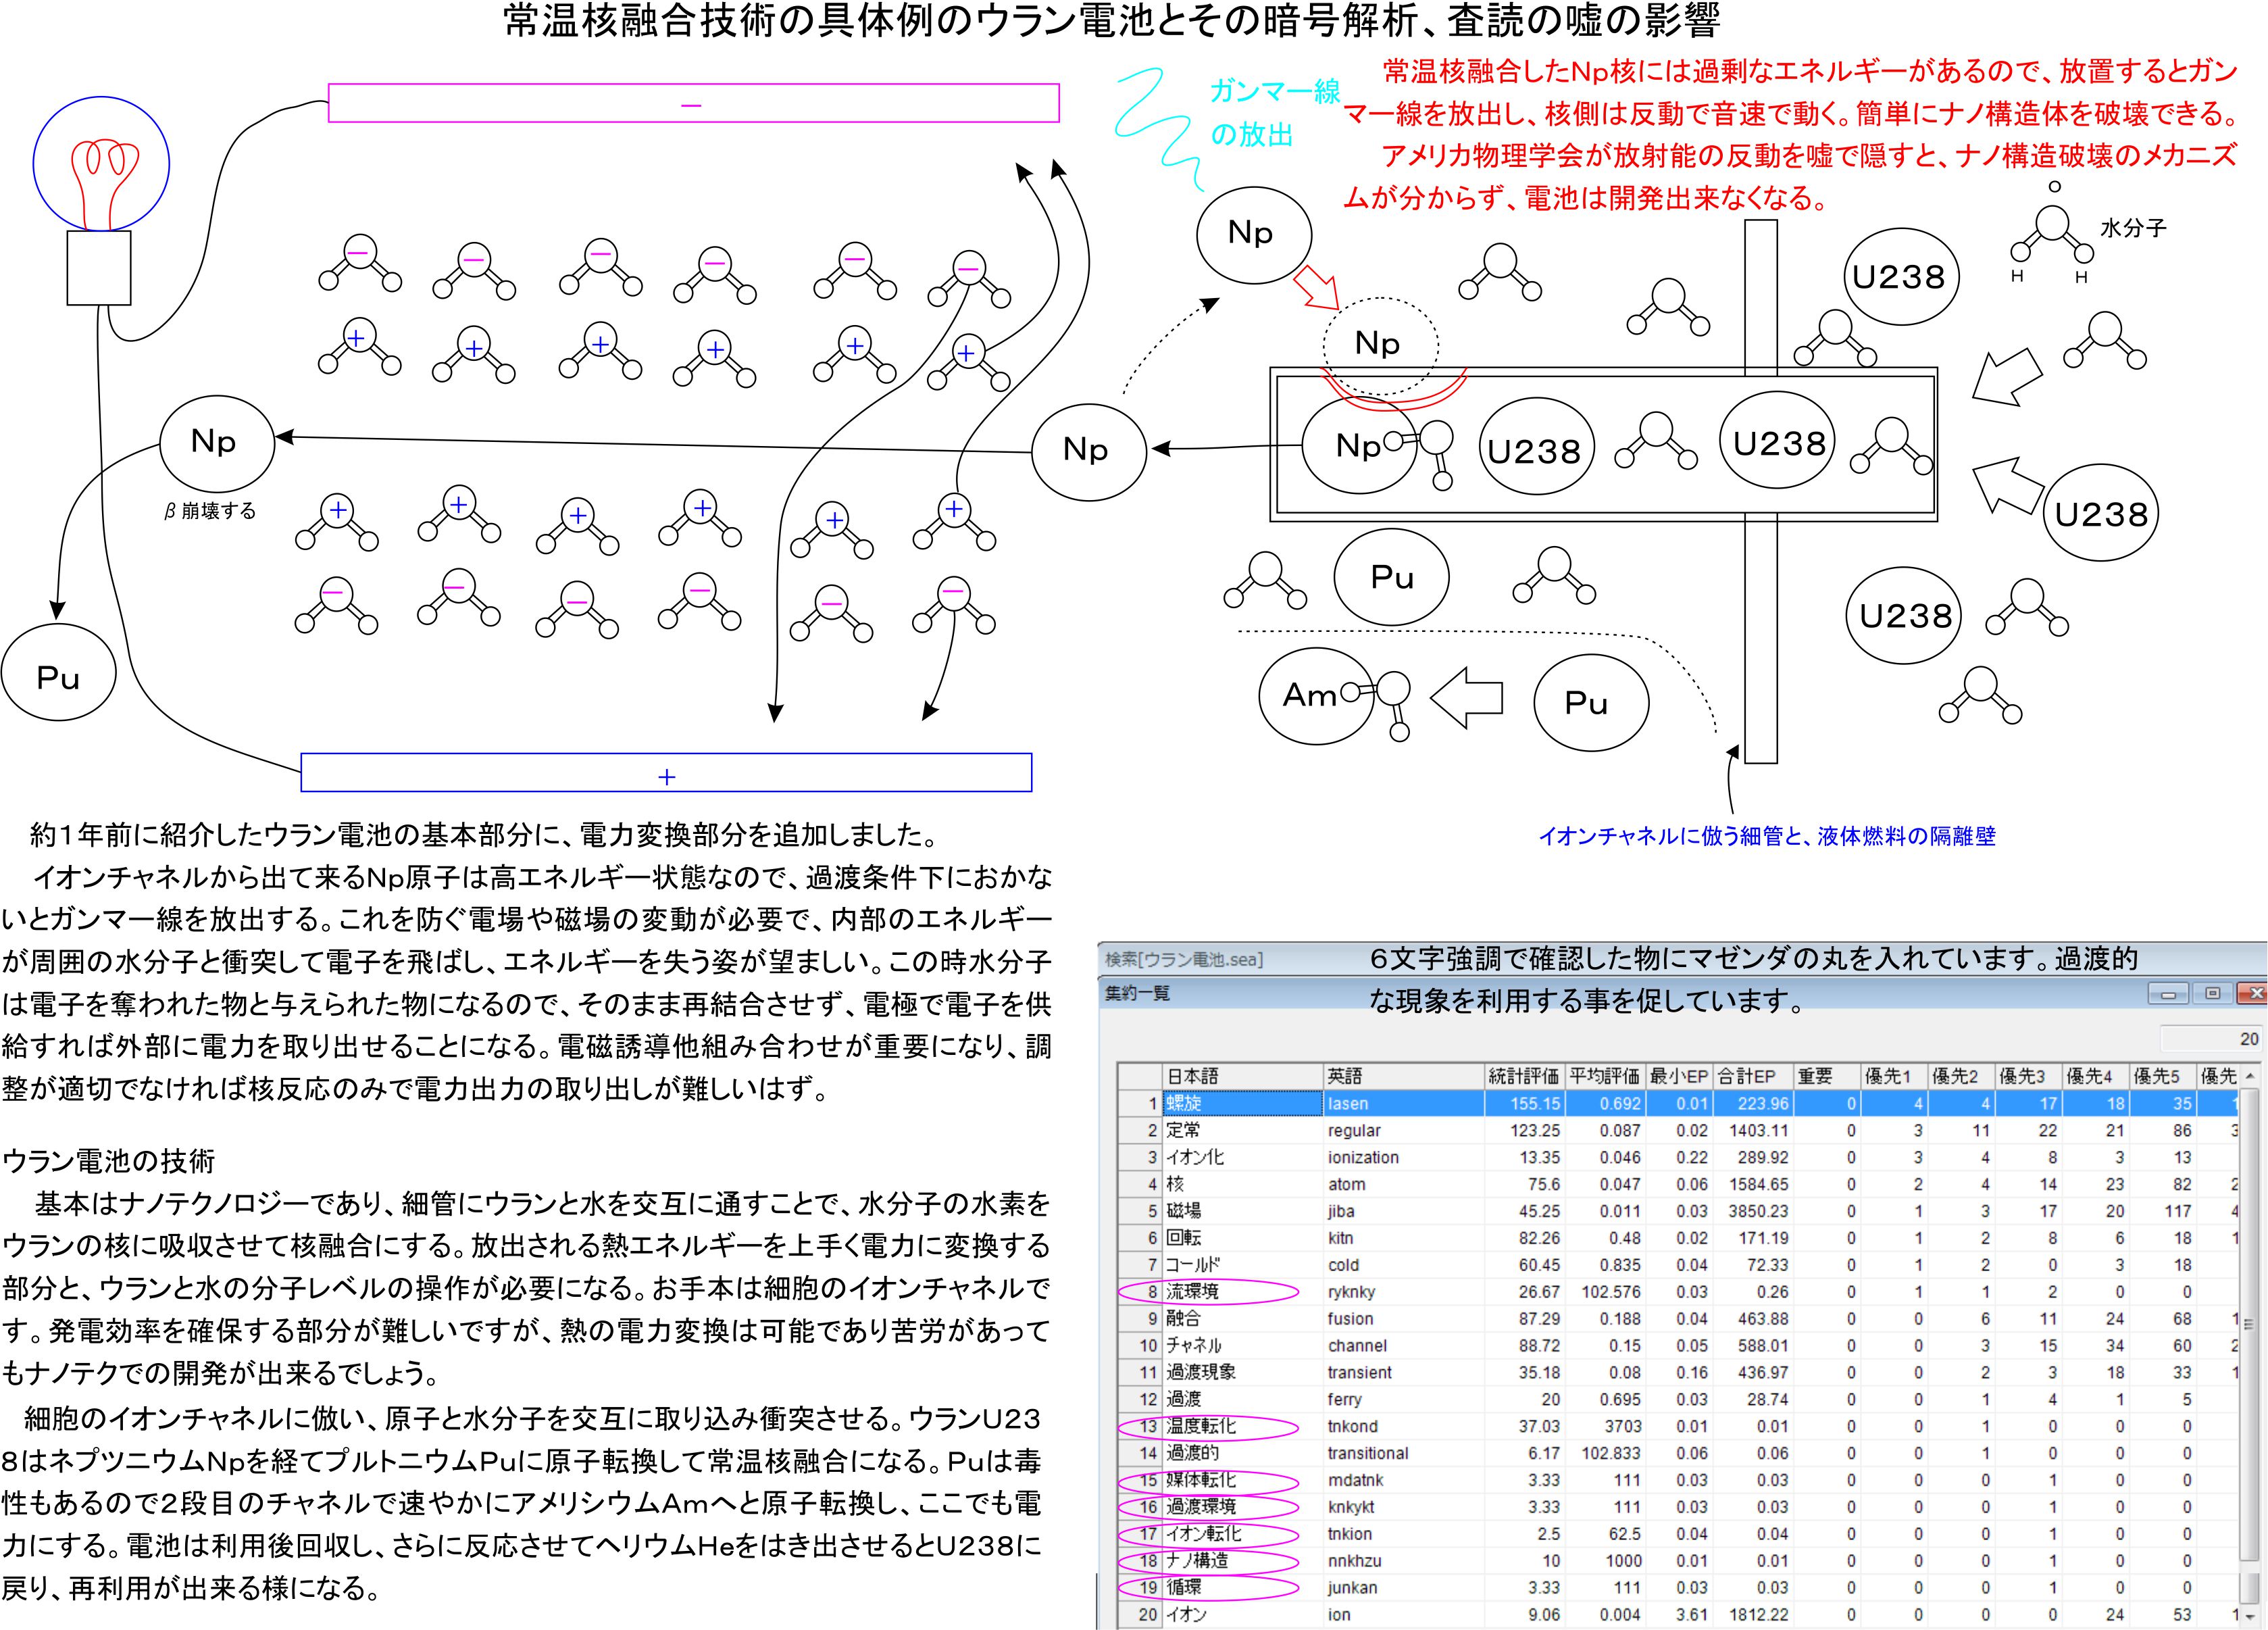This screenshot has height=1630, width=2268.
Task: Click scrollbar down arrow in table
Action: coord(2249,1616)
